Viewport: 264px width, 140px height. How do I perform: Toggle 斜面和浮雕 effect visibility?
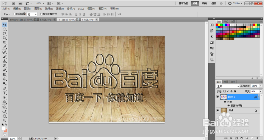click(228, 105)
